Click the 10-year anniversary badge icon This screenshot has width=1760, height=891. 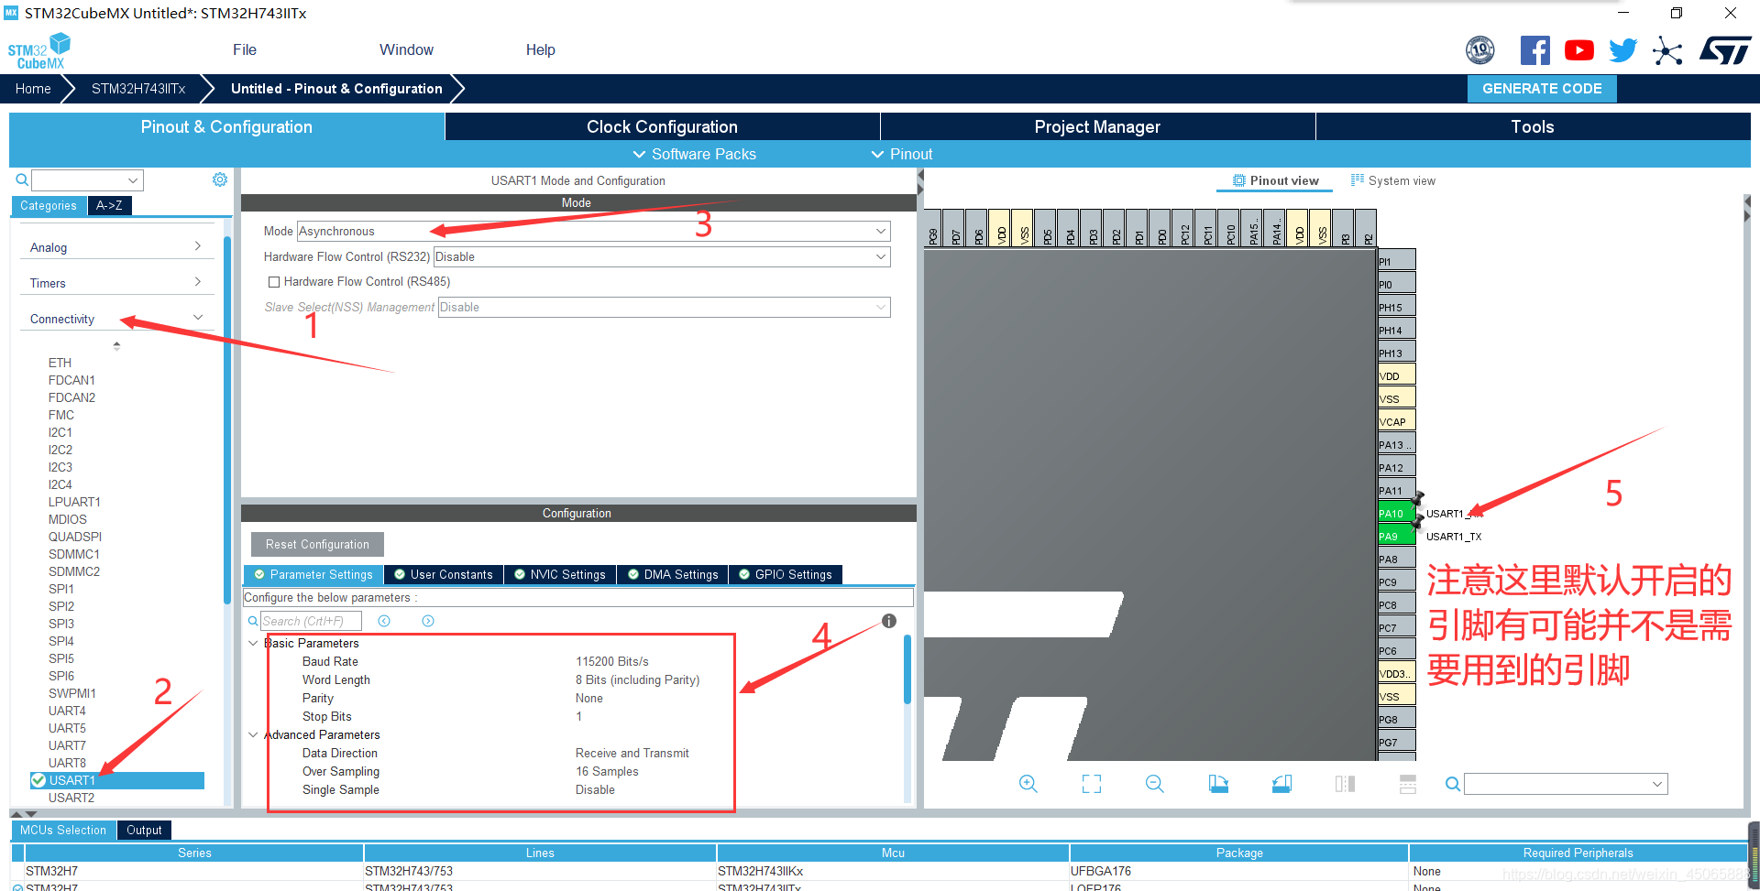[x=1480, y=50]
